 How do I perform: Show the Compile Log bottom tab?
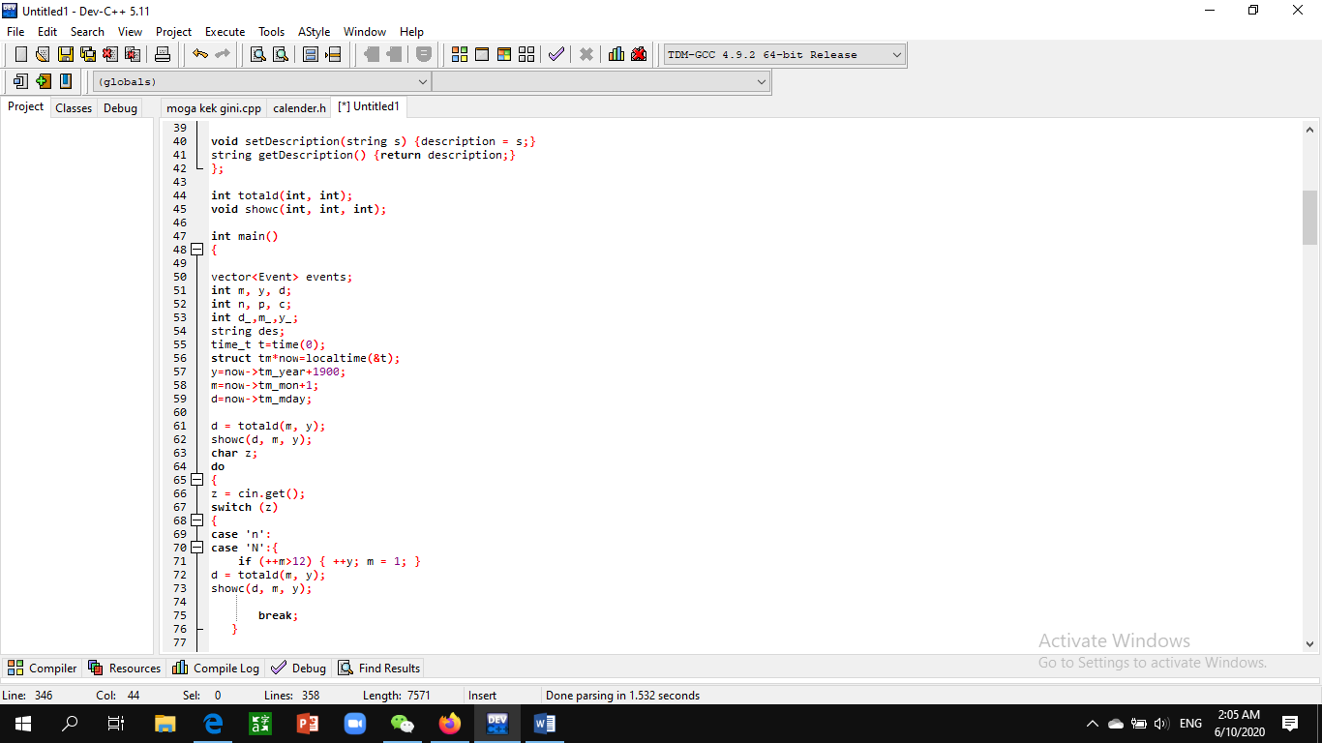(216, 668)
